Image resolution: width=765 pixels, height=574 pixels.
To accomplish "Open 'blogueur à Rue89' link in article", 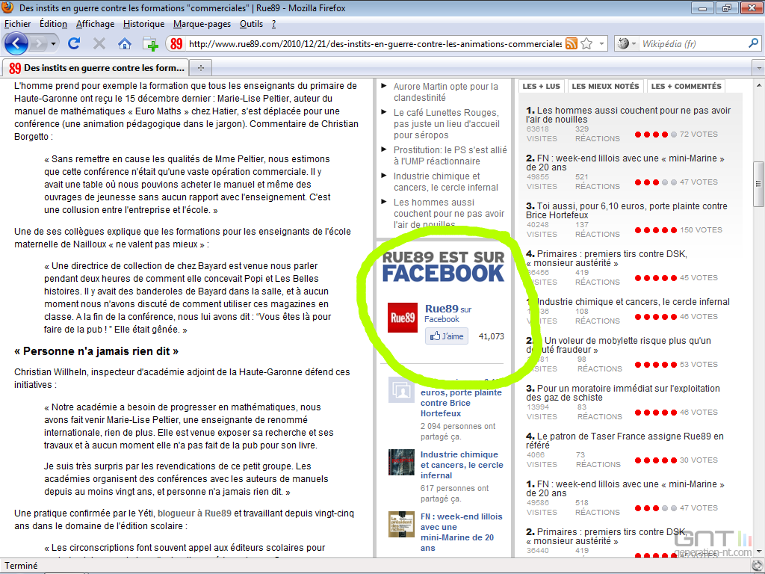I will click(x=194, y=513).
